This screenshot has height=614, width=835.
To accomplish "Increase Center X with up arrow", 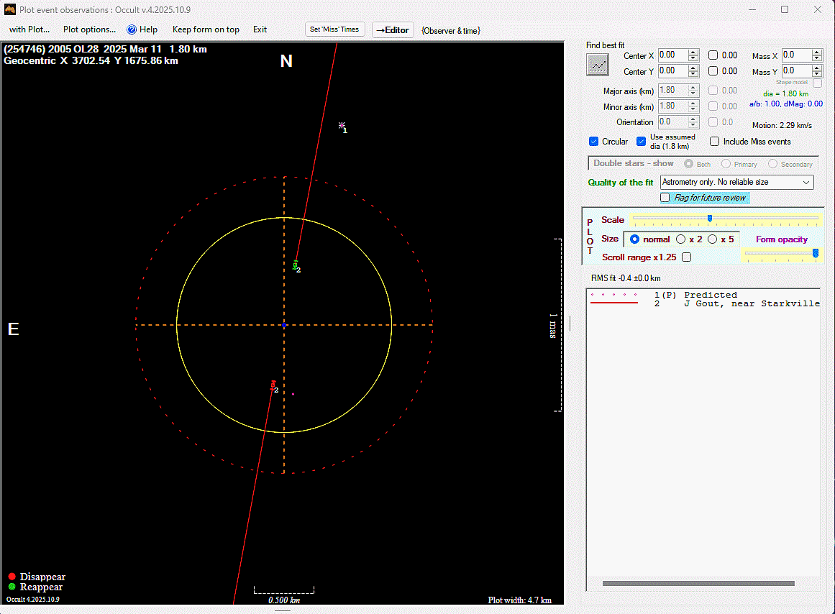I will coord(693,52).
